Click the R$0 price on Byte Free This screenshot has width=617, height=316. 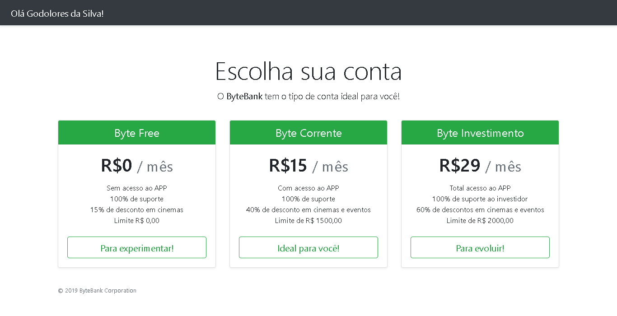(116, 166)
